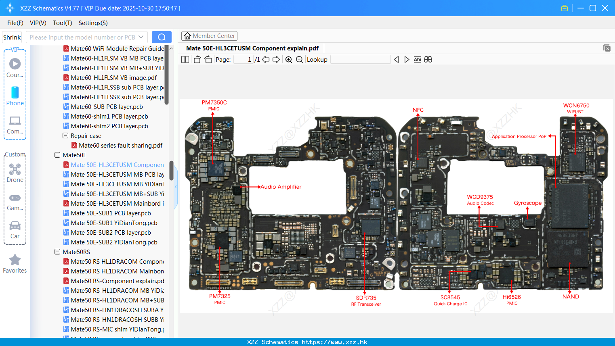
Task: Open the File(F) menu
Action: pyautogui.click(x=15, y=23)
